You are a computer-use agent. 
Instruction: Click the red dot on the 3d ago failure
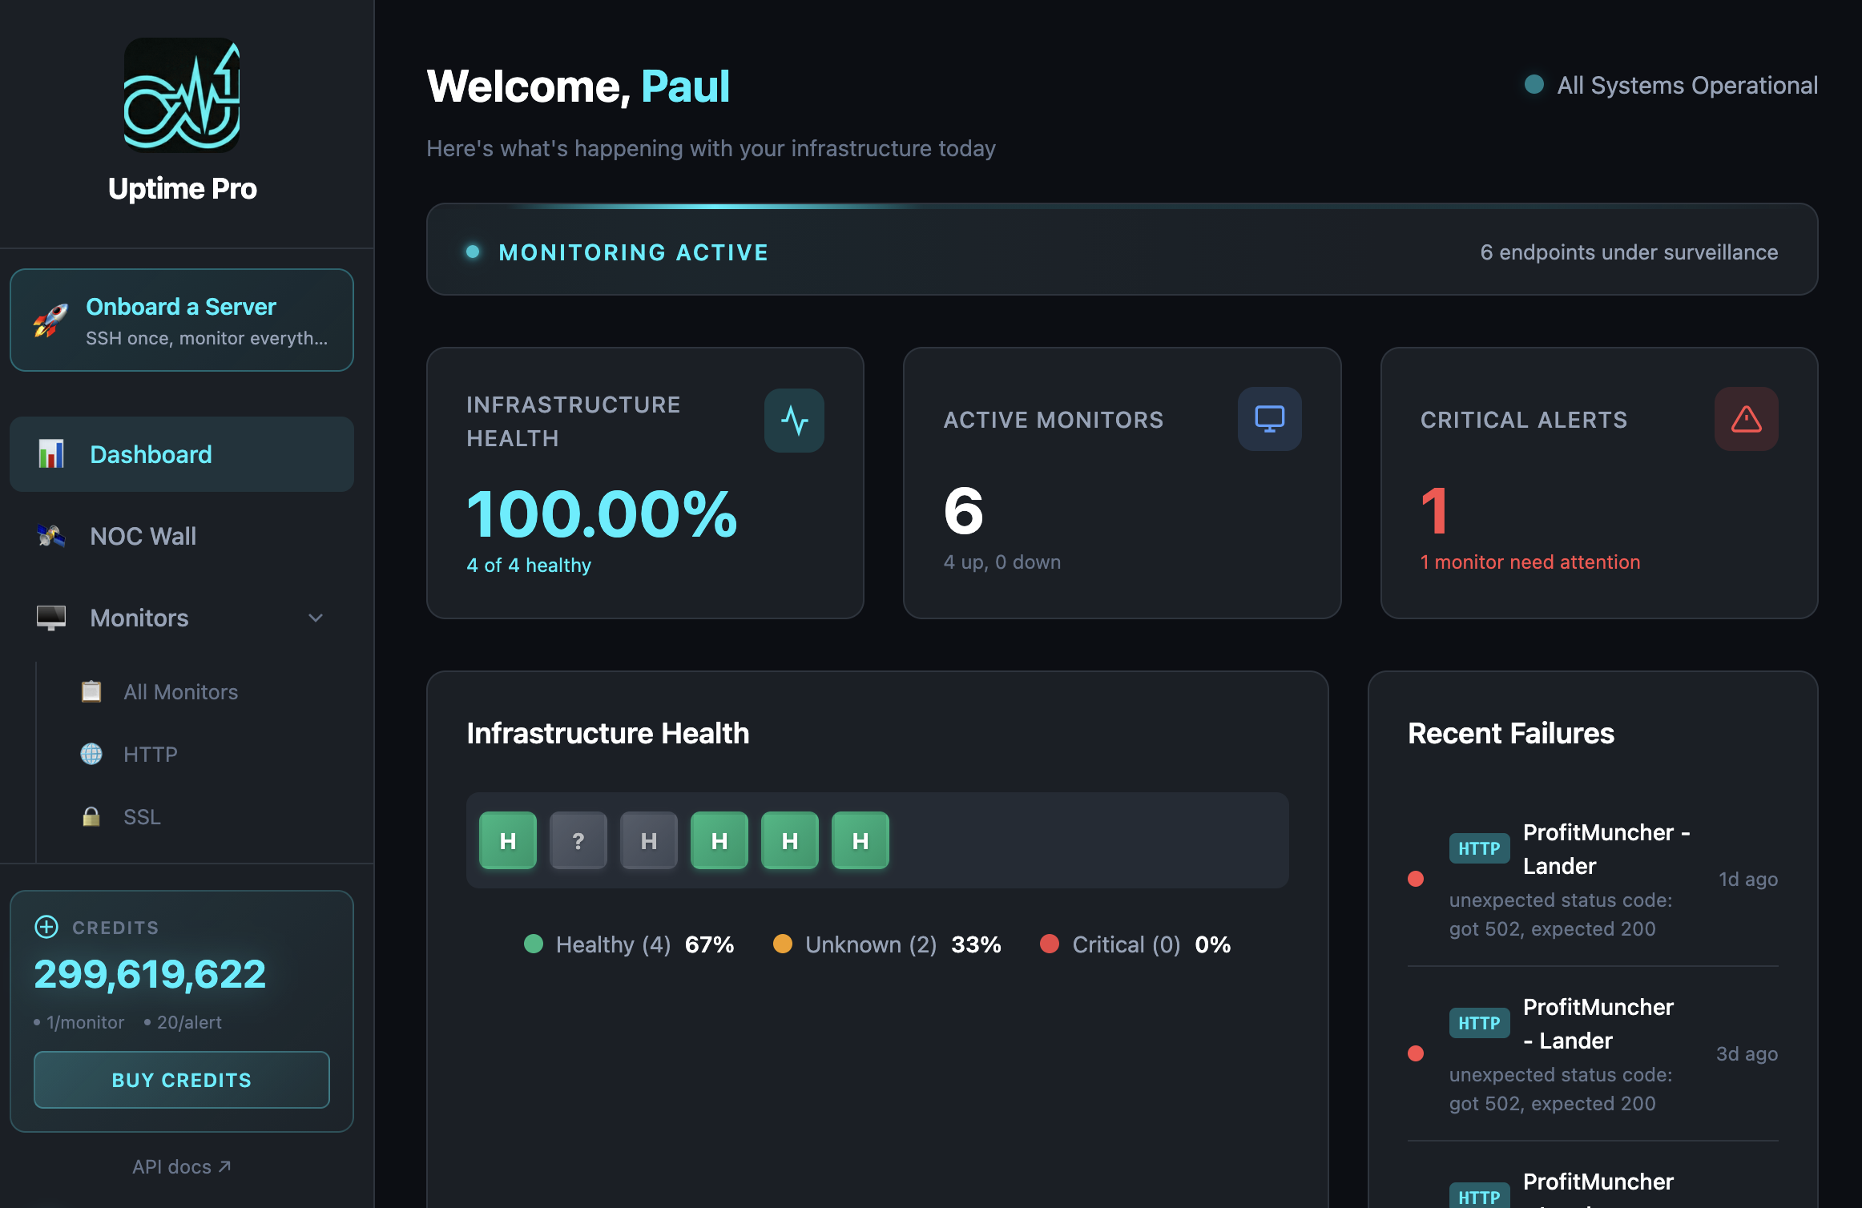pos(1416,1053)
